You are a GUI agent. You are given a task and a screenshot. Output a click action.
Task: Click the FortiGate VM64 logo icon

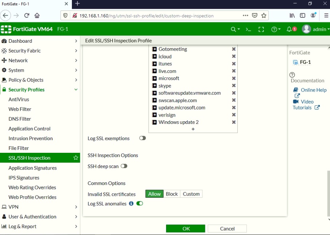coord(7,29)
